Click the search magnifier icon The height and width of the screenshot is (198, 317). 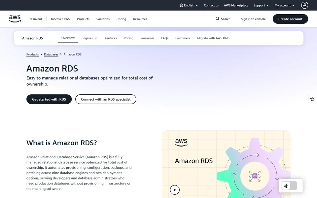[217, 18]
